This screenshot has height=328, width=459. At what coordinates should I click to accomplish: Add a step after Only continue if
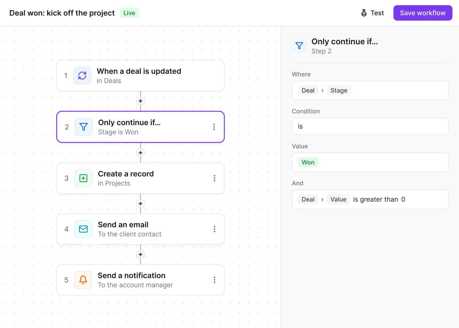(x=140, y=153)
